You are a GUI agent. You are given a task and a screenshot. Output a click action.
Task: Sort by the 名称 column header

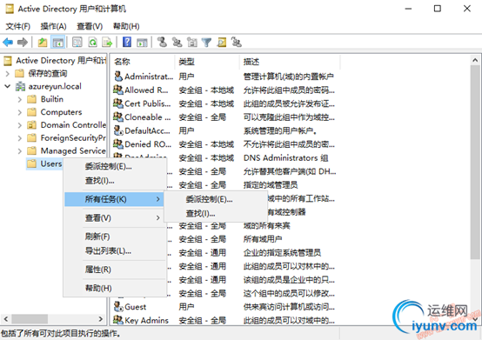pyautogui.click(x=143, y=62)
